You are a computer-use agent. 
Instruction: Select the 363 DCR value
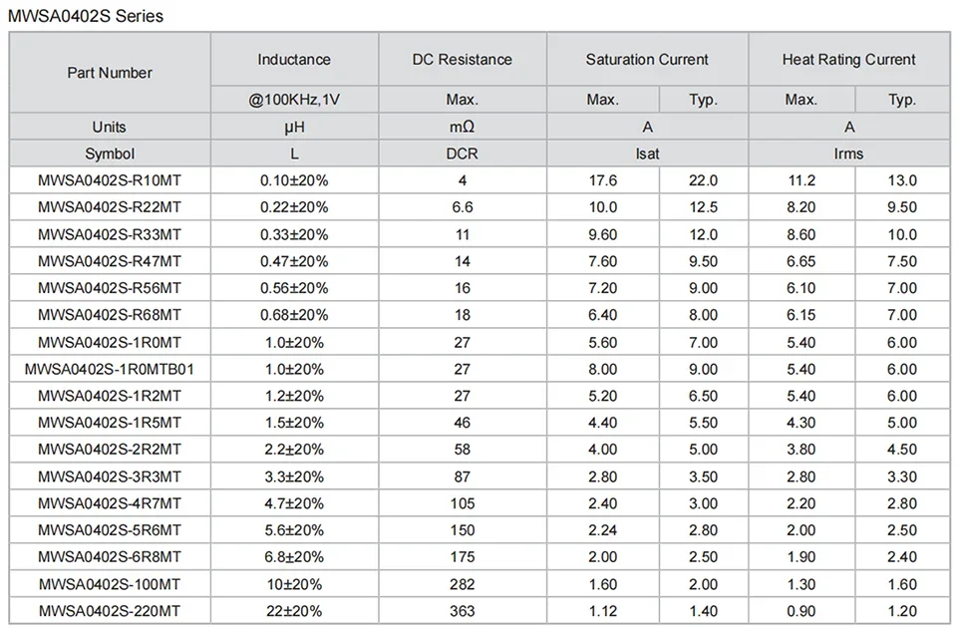pos(462,611)
